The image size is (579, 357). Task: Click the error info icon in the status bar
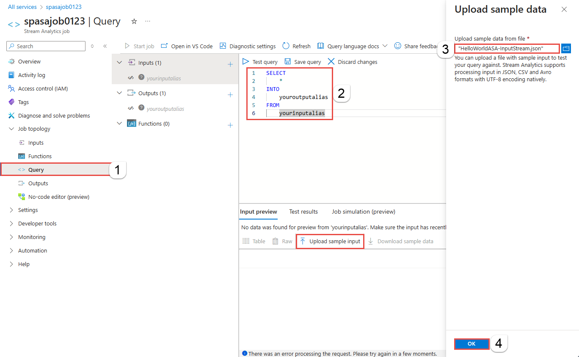[245, 353]
